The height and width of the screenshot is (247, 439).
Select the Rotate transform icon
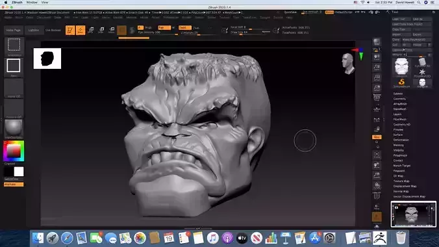112,30
